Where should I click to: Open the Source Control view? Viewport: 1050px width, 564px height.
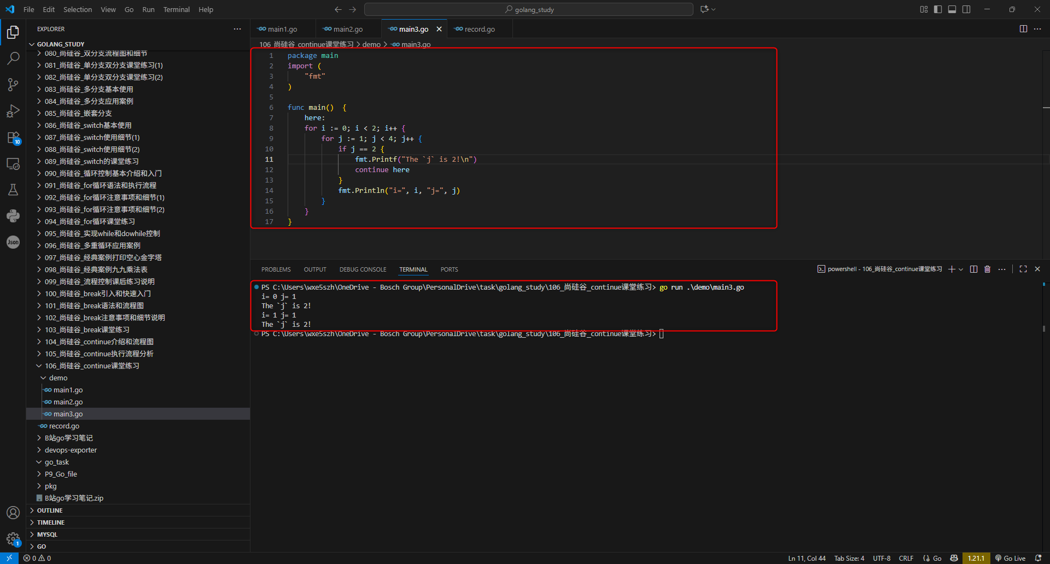13,85
